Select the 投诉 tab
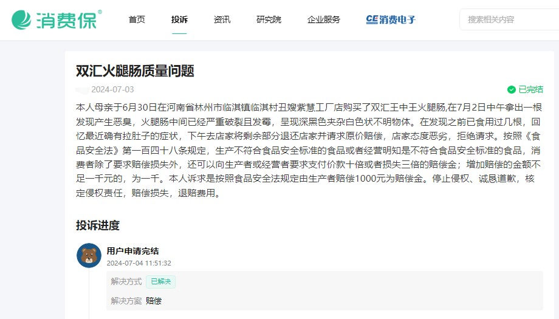 pyautogui.click(x=179, y=19)
